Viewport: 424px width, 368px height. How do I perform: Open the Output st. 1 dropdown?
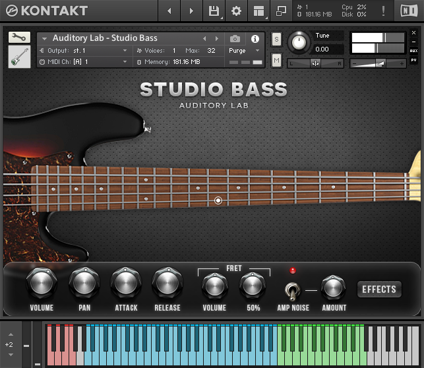pyautogui.click(x=84, y=51)
